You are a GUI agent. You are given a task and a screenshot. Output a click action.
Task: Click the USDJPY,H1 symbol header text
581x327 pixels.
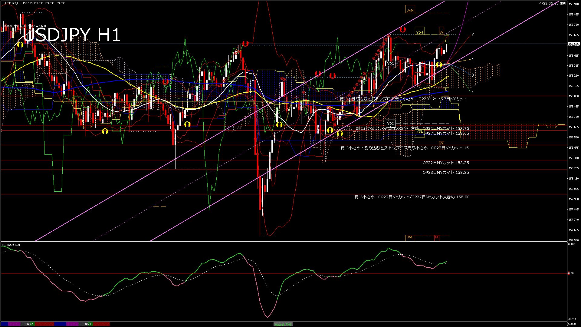(13, 3)
